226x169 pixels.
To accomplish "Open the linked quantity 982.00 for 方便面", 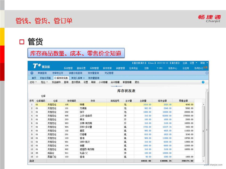I will (x=148, y=108).
